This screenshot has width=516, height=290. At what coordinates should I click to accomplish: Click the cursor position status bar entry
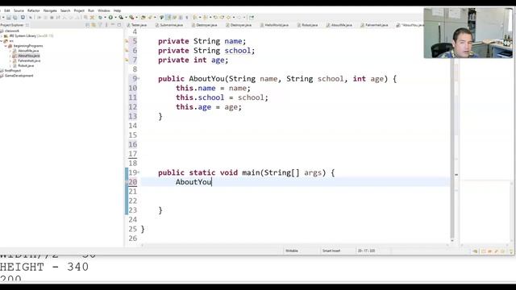pyautogui.click(x=366, y=251)
